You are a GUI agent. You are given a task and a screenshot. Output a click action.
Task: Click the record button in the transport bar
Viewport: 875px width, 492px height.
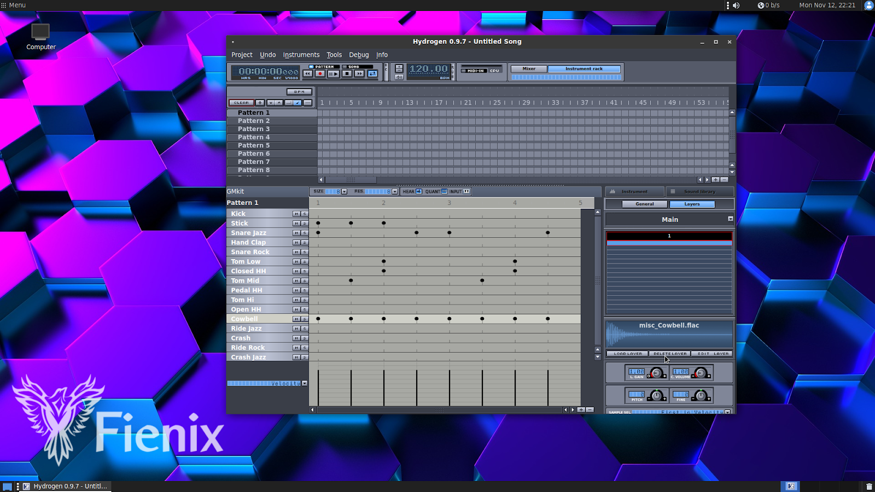click(x=320, y=73)
